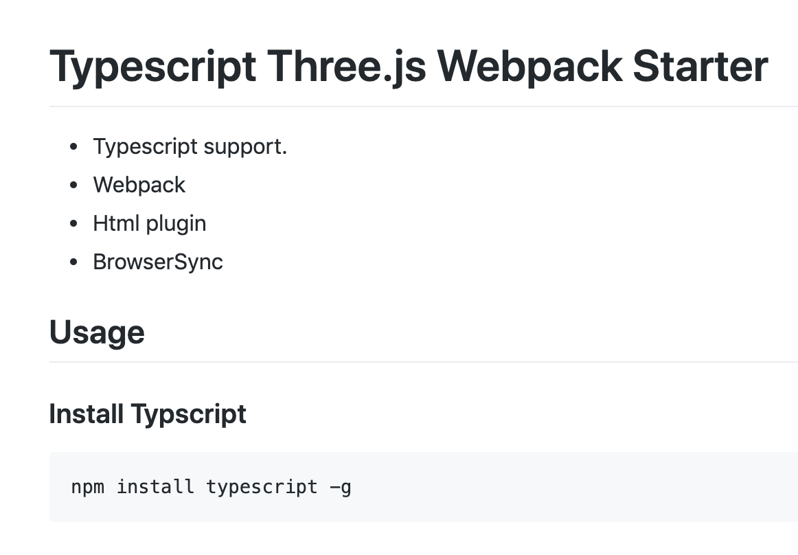Click "install" in the npm command
The image size is (798, 555).
click(x=155, y=487)
